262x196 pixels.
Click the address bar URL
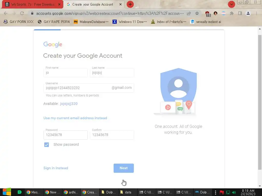tap(110, 13)
